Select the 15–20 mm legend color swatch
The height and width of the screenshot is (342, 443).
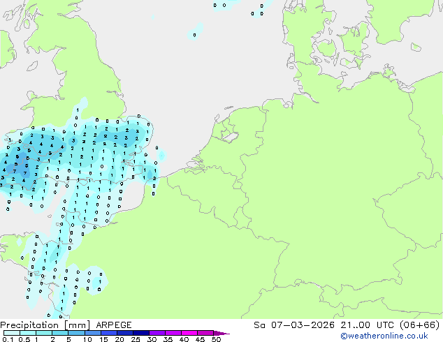(109, 333)
